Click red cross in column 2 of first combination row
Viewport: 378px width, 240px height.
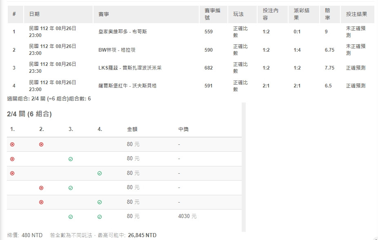(x=41, y=144)
